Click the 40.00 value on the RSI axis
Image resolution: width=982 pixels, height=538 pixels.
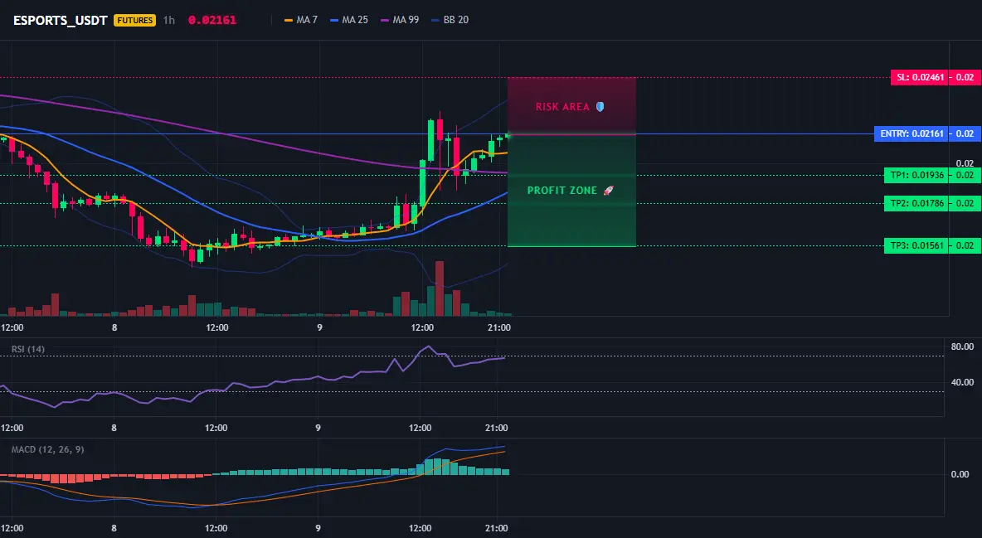[962, 382]
